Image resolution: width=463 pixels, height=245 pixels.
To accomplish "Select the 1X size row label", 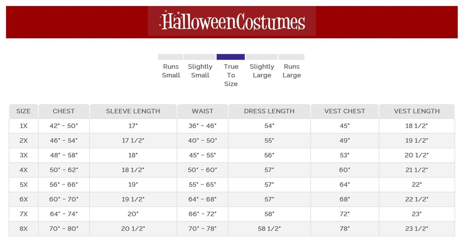I will 23,126.
